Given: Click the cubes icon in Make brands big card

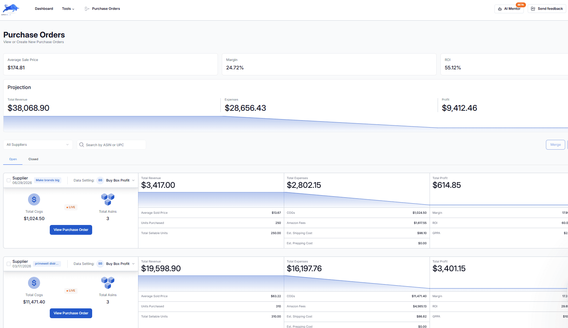Looking at the screenshot, I should pyautogui.click(x=108, y=199).
